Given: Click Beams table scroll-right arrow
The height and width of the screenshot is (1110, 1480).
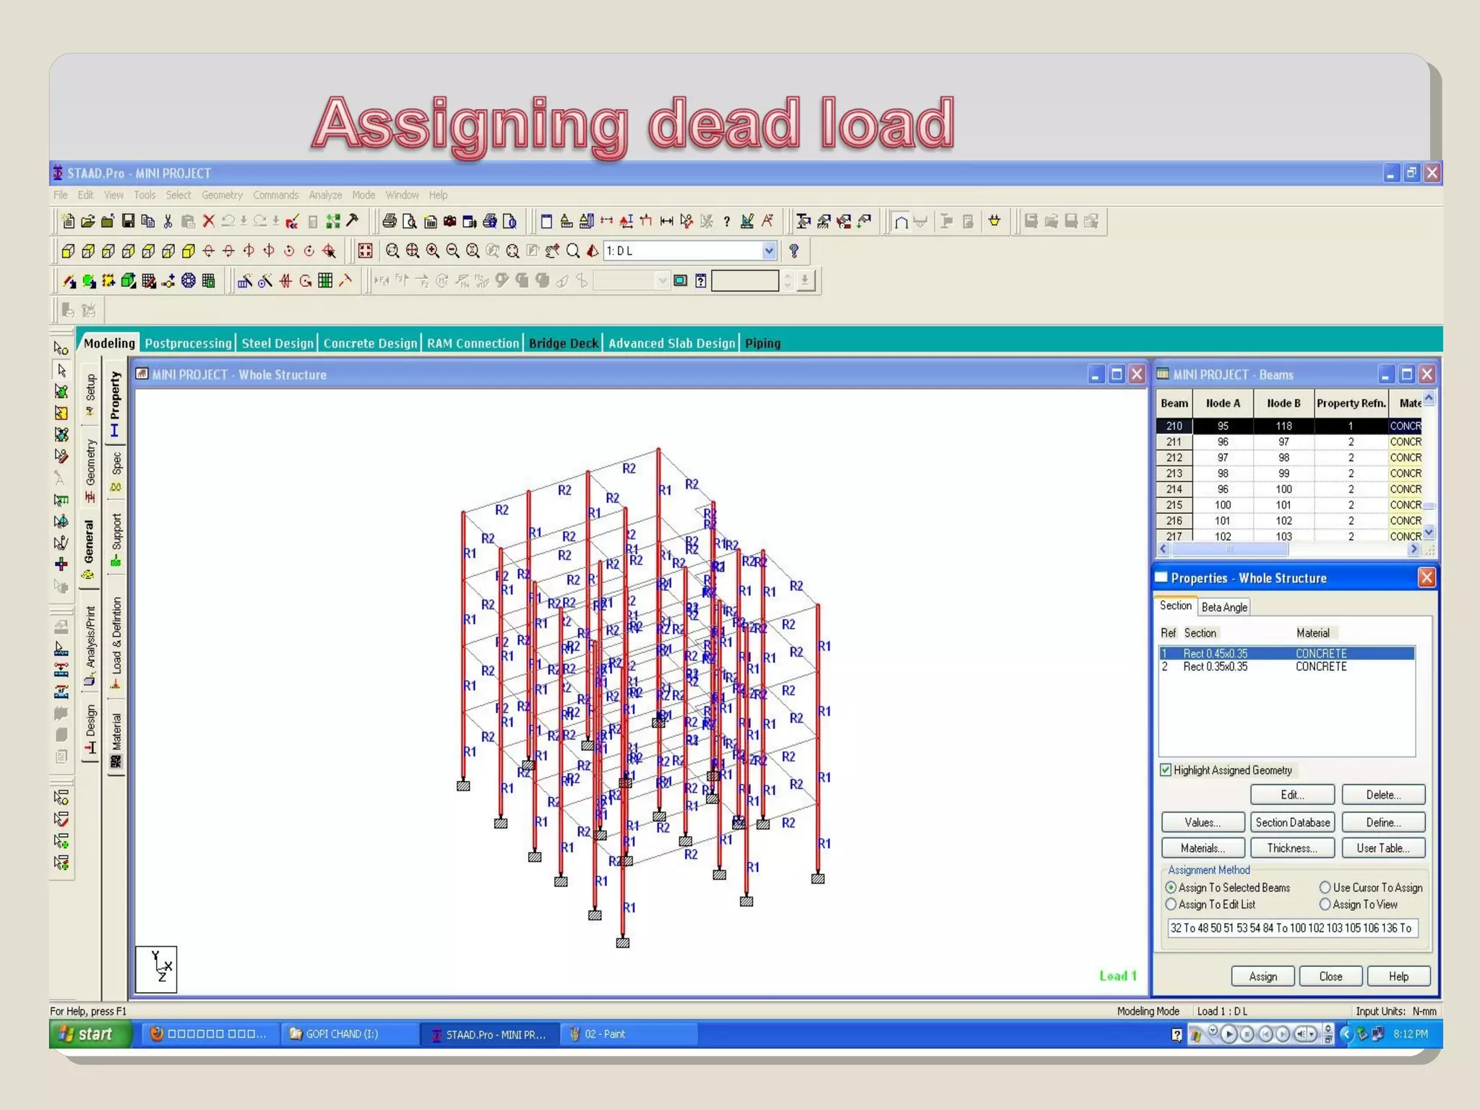Looking at the screenshot, I should pos(1414,549).
